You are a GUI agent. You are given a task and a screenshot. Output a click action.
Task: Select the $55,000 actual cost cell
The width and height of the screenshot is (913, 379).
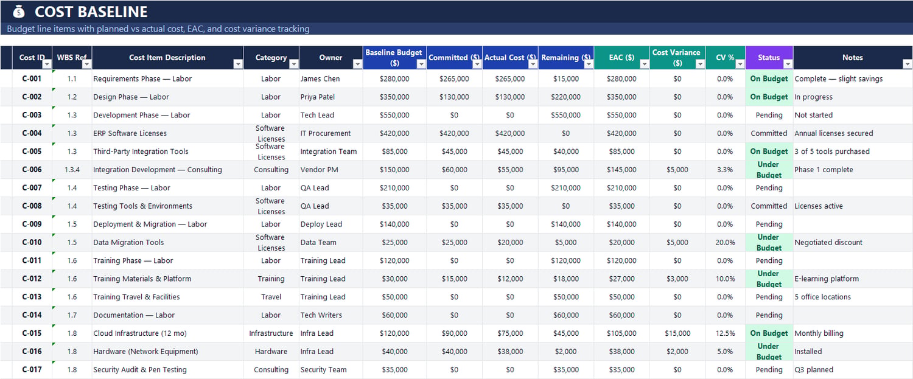(x=510, y=170)
